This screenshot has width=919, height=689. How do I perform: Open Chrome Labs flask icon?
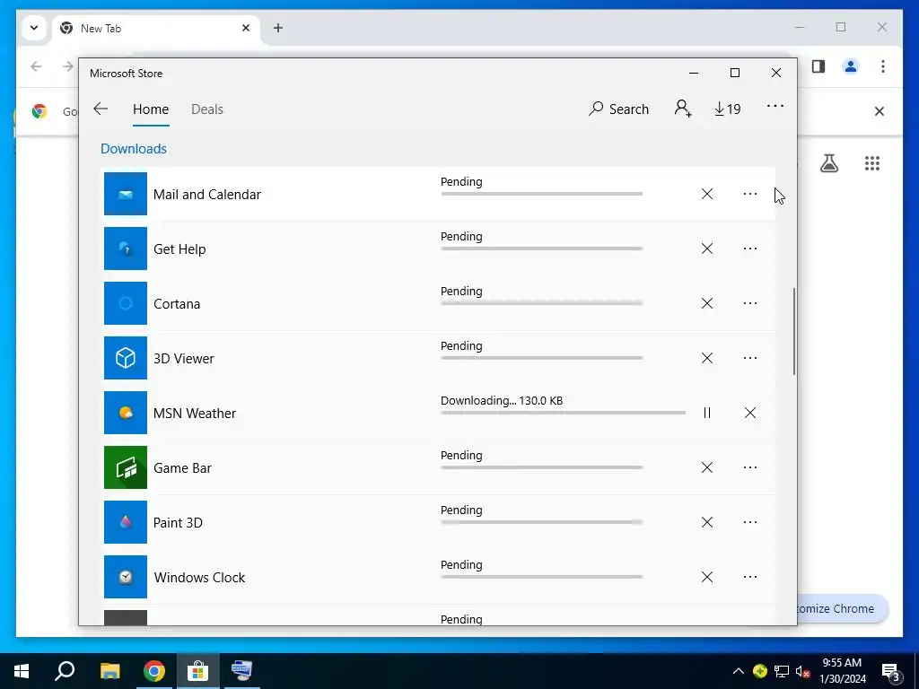[x=828, y=163]
